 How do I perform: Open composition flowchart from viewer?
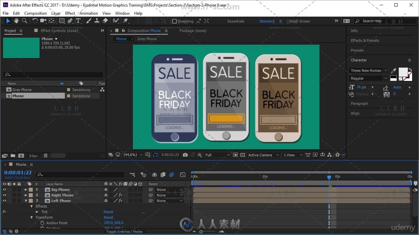point(329,155)
